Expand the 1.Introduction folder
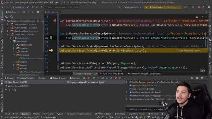This screenshot has height=119, width=212. (x=8, y=24)
